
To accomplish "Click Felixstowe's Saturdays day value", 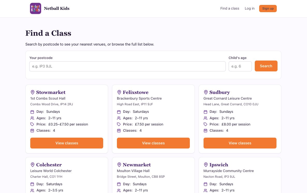I will click(141, 112).
